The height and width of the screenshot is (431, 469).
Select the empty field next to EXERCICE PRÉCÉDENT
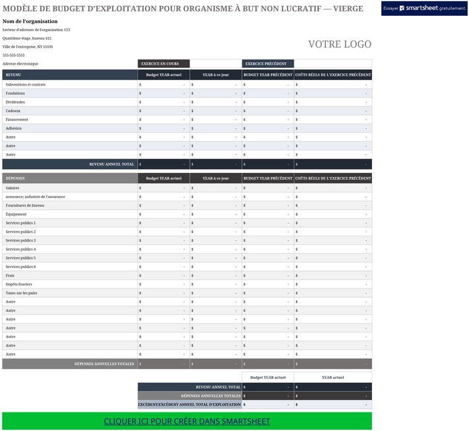(x=333, y=63)
